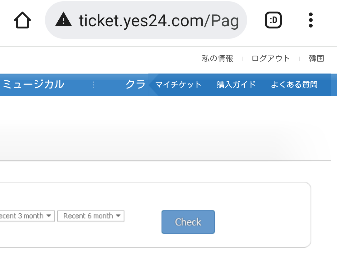Click the dotted separator after ミュージカル
The image size is (337, 258).
click(93, 85)
